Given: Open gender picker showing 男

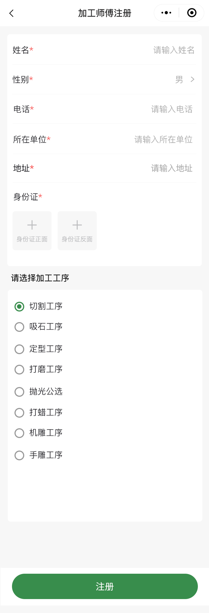Looking at the screenshot, I should click(179, 80).
